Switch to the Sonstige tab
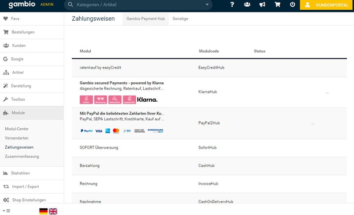The height and width of the screenshot is (215, 354). [180, 19]
